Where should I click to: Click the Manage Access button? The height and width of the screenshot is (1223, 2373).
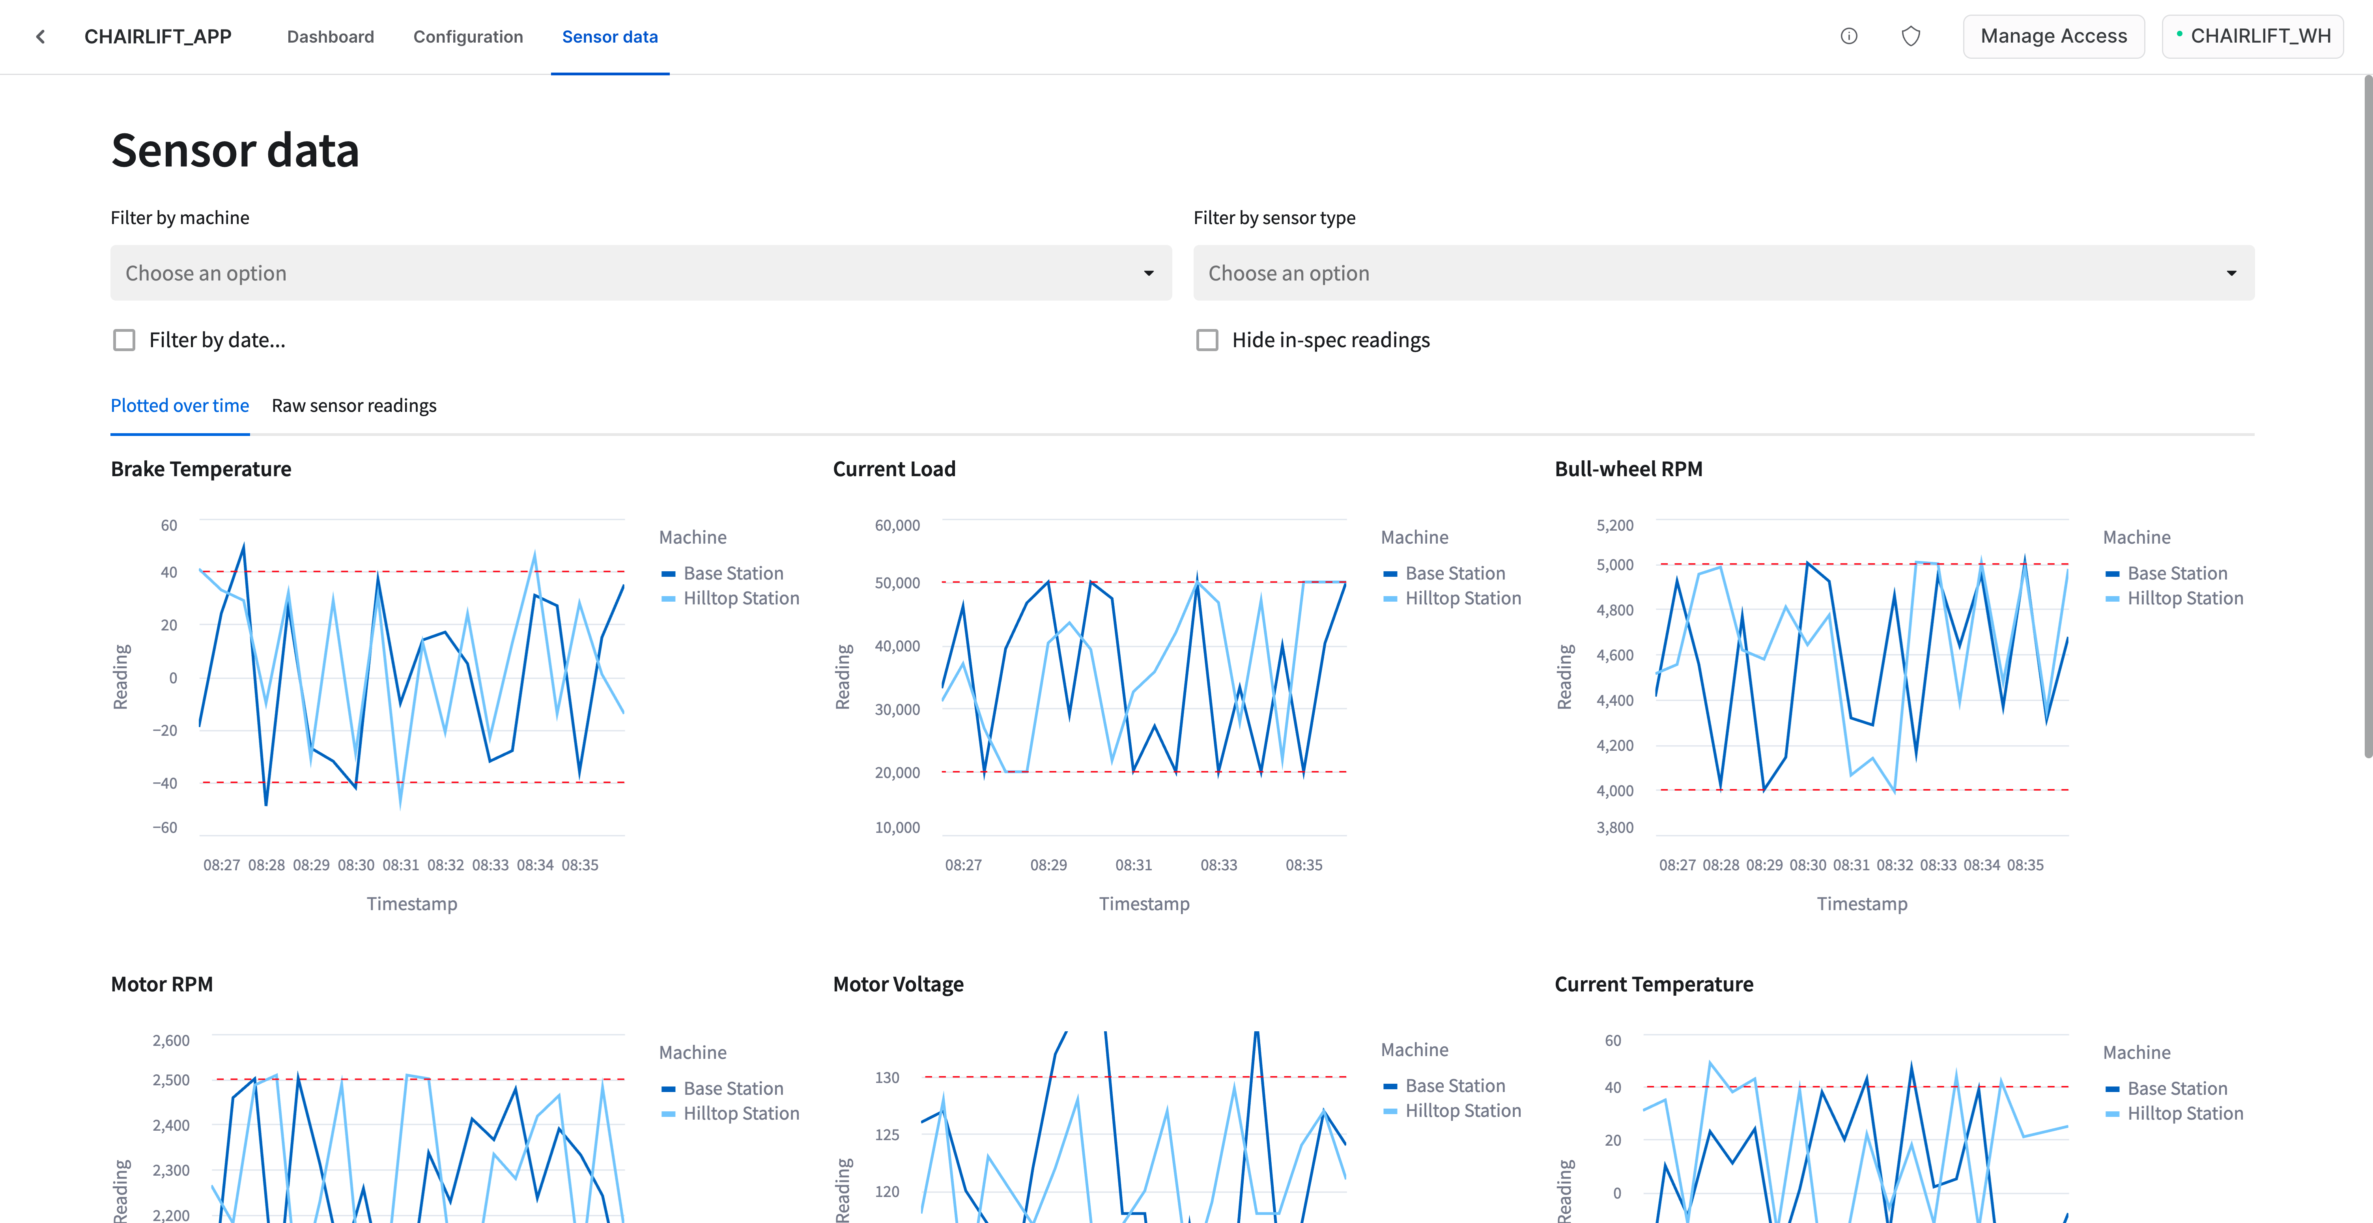point(2054,36)
